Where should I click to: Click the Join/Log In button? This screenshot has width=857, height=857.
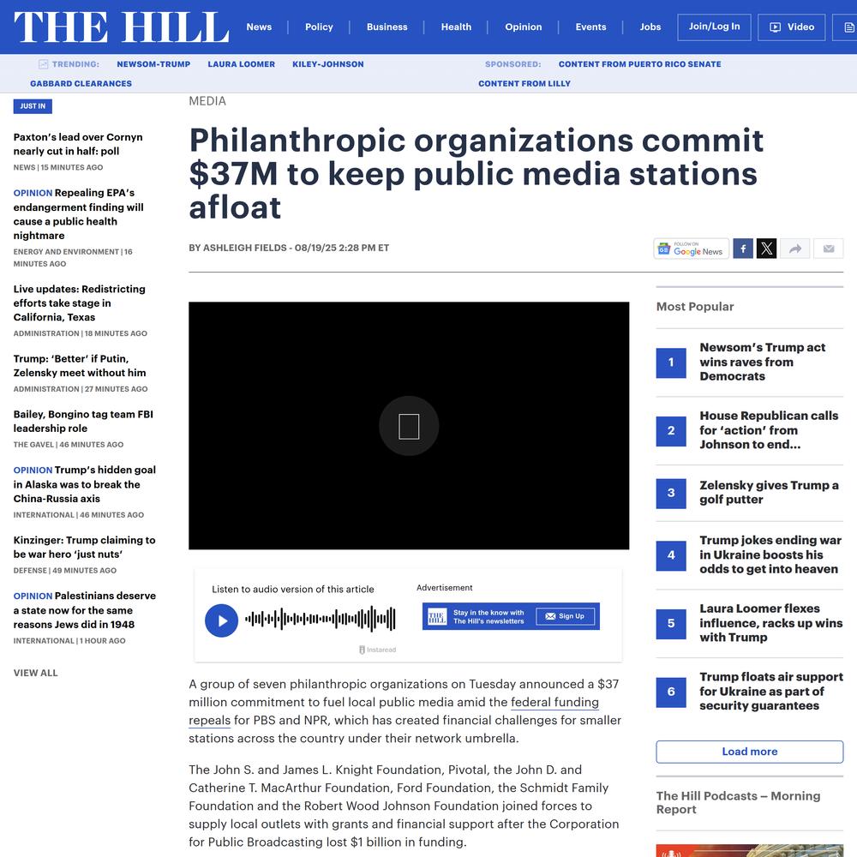tap(715, 27)
